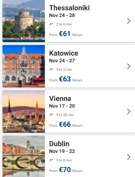Click the Katowice building photo

click(24, 66)
